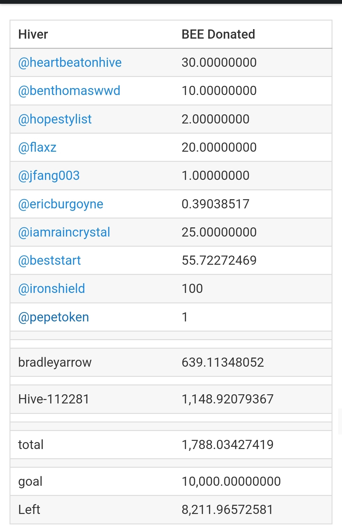Select the BEE Donated column header
The width and height of the screenshot is (342, 526).
tap(218, 34)
